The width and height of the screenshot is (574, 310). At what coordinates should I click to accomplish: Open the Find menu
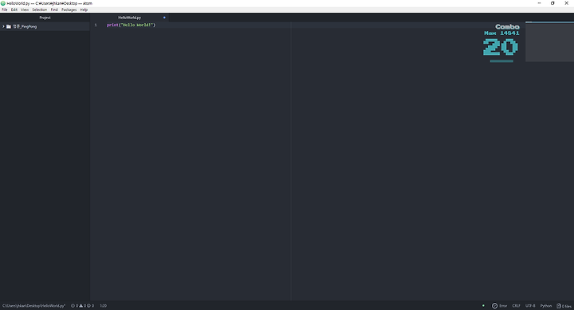click(54, 10)
